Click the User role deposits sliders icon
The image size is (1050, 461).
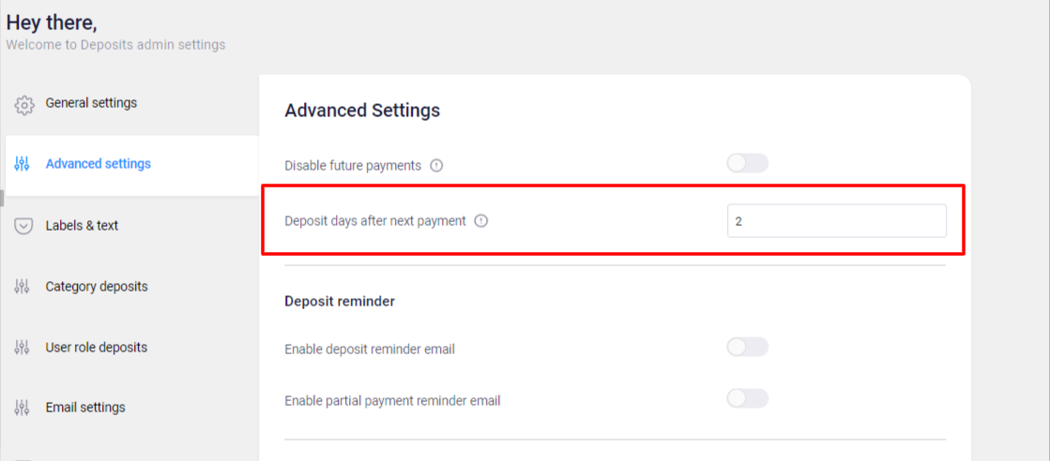pyautogui.click(x=23, y=348)
